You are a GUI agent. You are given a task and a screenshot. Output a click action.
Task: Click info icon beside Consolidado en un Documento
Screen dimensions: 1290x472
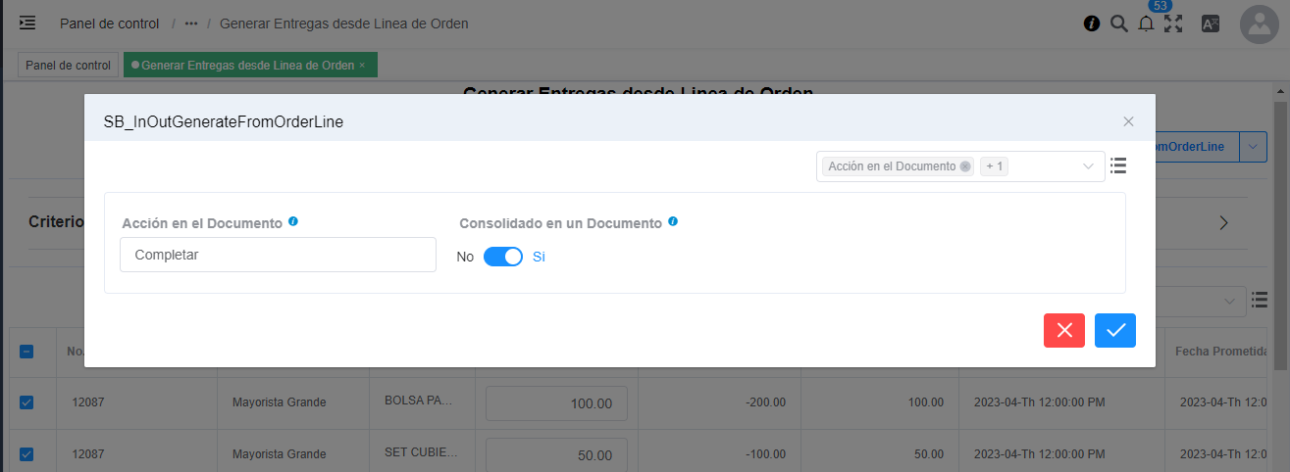pos(673,222)
